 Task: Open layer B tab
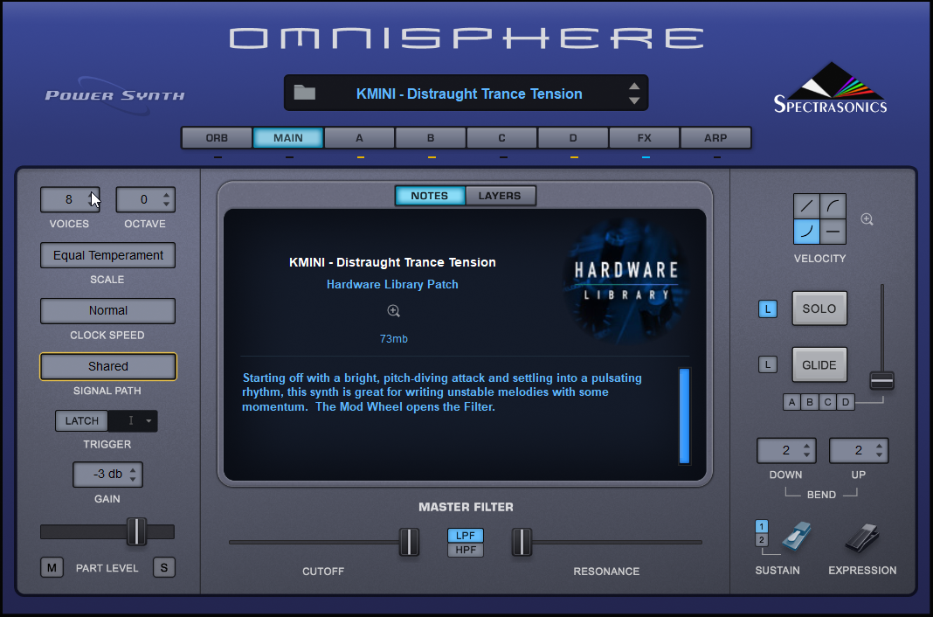(431, 138)
